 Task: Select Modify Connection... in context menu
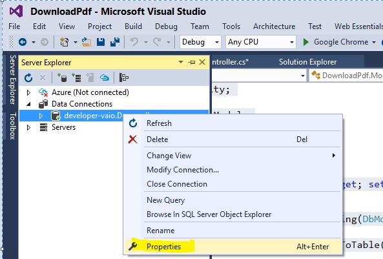[x=183, y=170]
